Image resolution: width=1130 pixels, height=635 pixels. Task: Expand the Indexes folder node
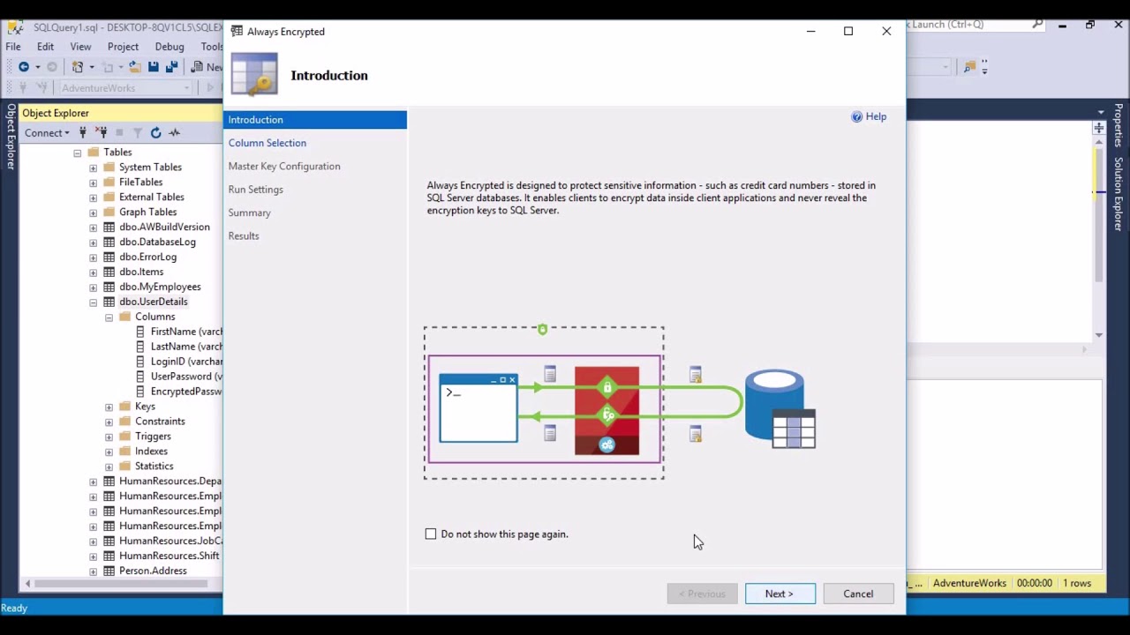pos(109,452)
